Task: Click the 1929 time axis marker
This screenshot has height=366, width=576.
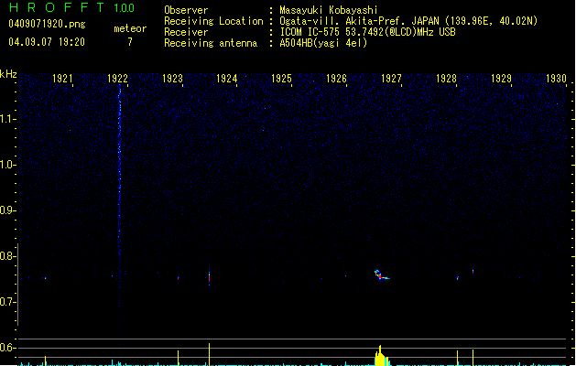Action: [x=501, y=78]
